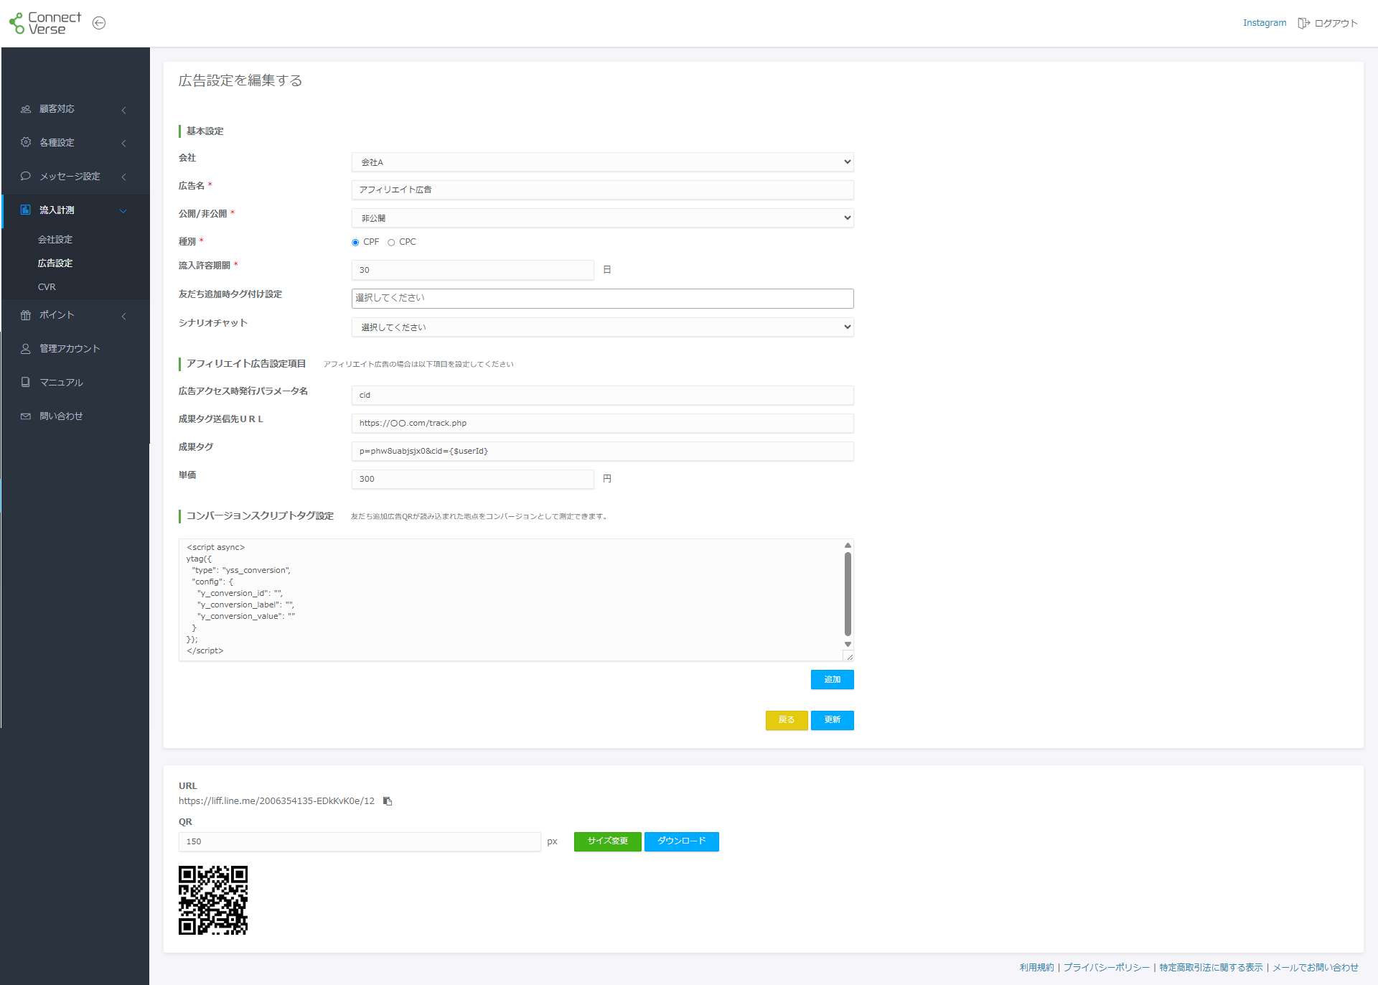Click the 成果タグ送信先URL input field

pos(602,424)
